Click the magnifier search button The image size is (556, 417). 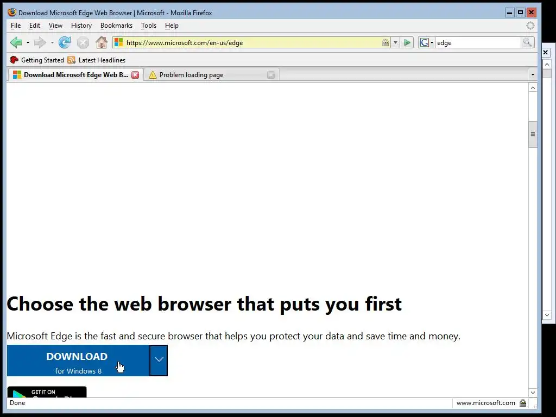click(527, 42)
